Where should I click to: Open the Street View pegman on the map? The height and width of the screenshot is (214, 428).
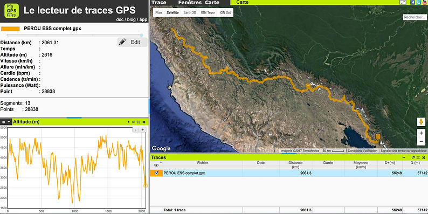click(x=420, y=122)
